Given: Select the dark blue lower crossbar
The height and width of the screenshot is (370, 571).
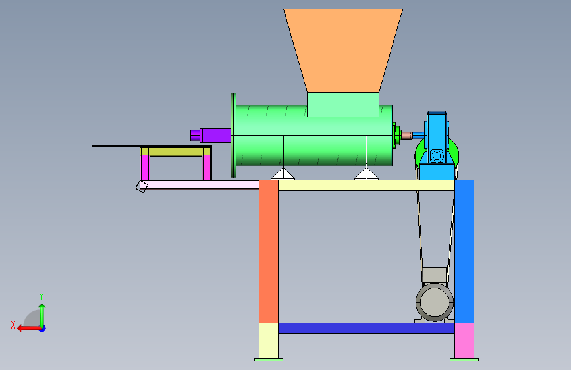Looking at the screenshot, I should tap(366, 328).
